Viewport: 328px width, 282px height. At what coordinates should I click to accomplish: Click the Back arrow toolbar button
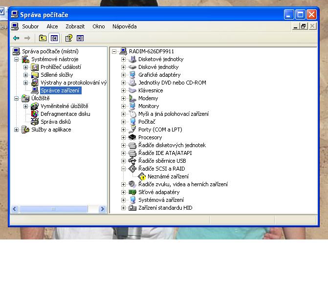pyautogui.click(x=16, y=38)
